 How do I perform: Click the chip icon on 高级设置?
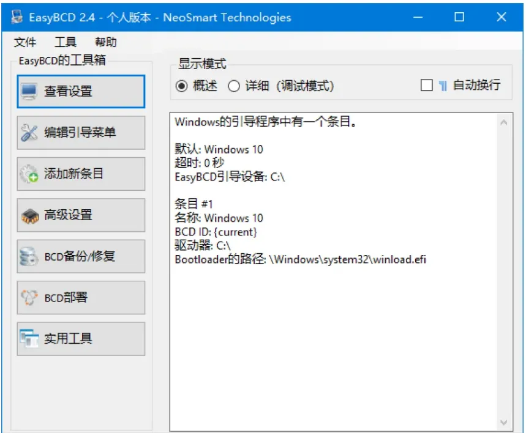(x=30, y=215)
